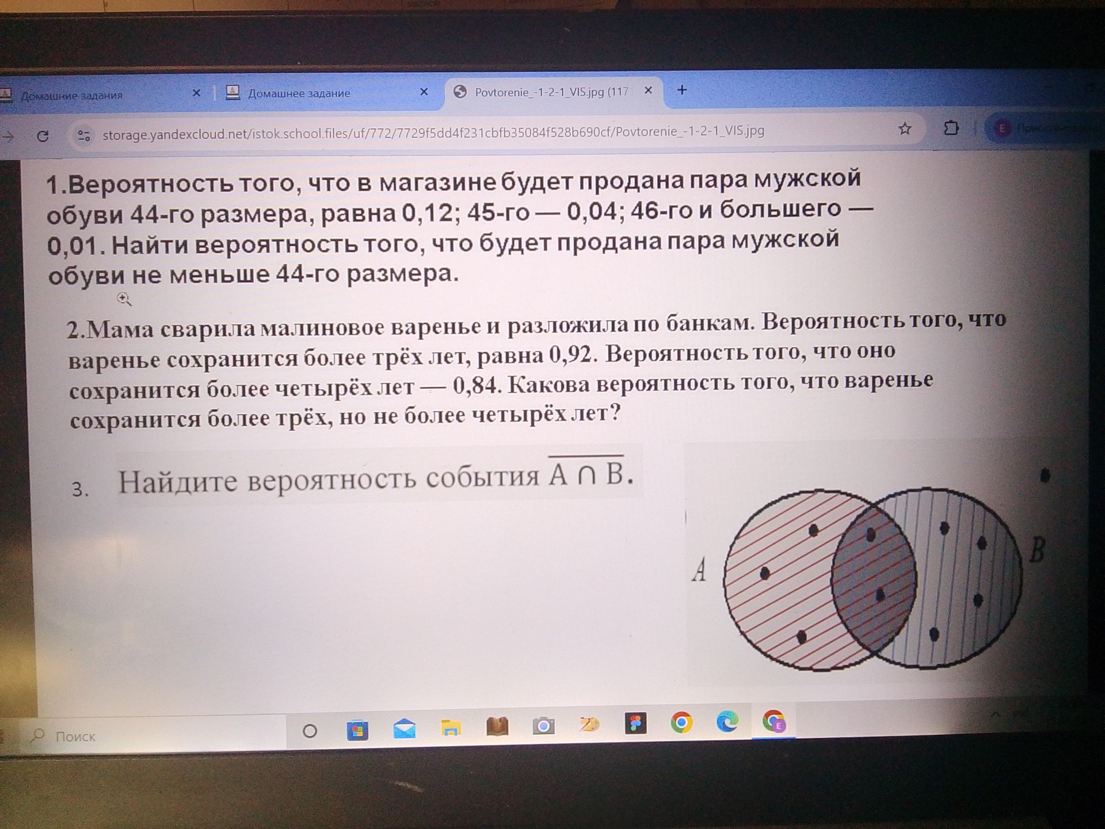
Task: Open a new tab with plus button
Action: (x=682, y=90)
